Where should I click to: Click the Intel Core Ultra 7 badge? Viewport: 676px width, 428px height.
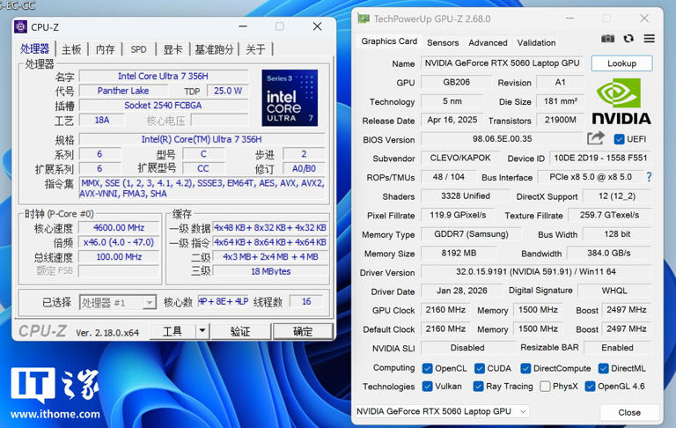(290, 98)
